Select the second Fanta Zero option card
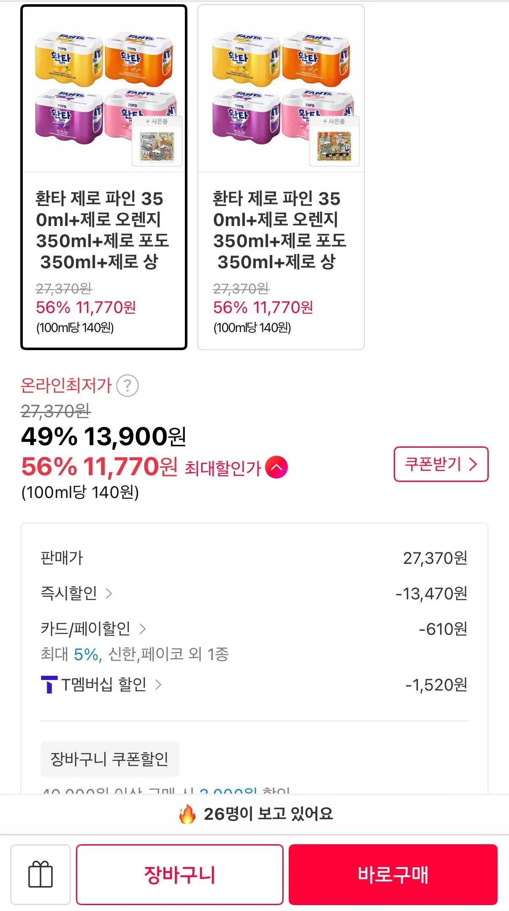509x911 pixels. pyautogui.click(x=281, y=177)
